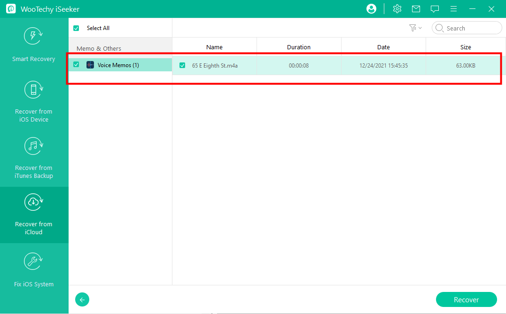Open the user account profile icon

pyautogui.click(x=371, y=9)
